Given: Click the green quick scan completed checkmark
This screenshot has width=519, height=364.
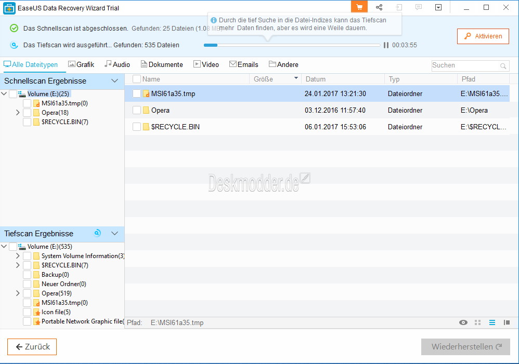Looking at the screenshot, I should [14, 28].
